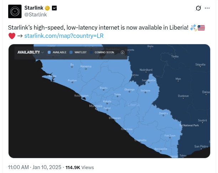Click the Coming Soon legend swatch
Screen dimensions: 218x173
[x=91, y=52]
